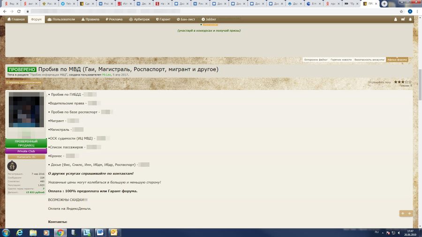Click seller's pixelated avatar
422x237 pixels.
[x=26, y=110]
